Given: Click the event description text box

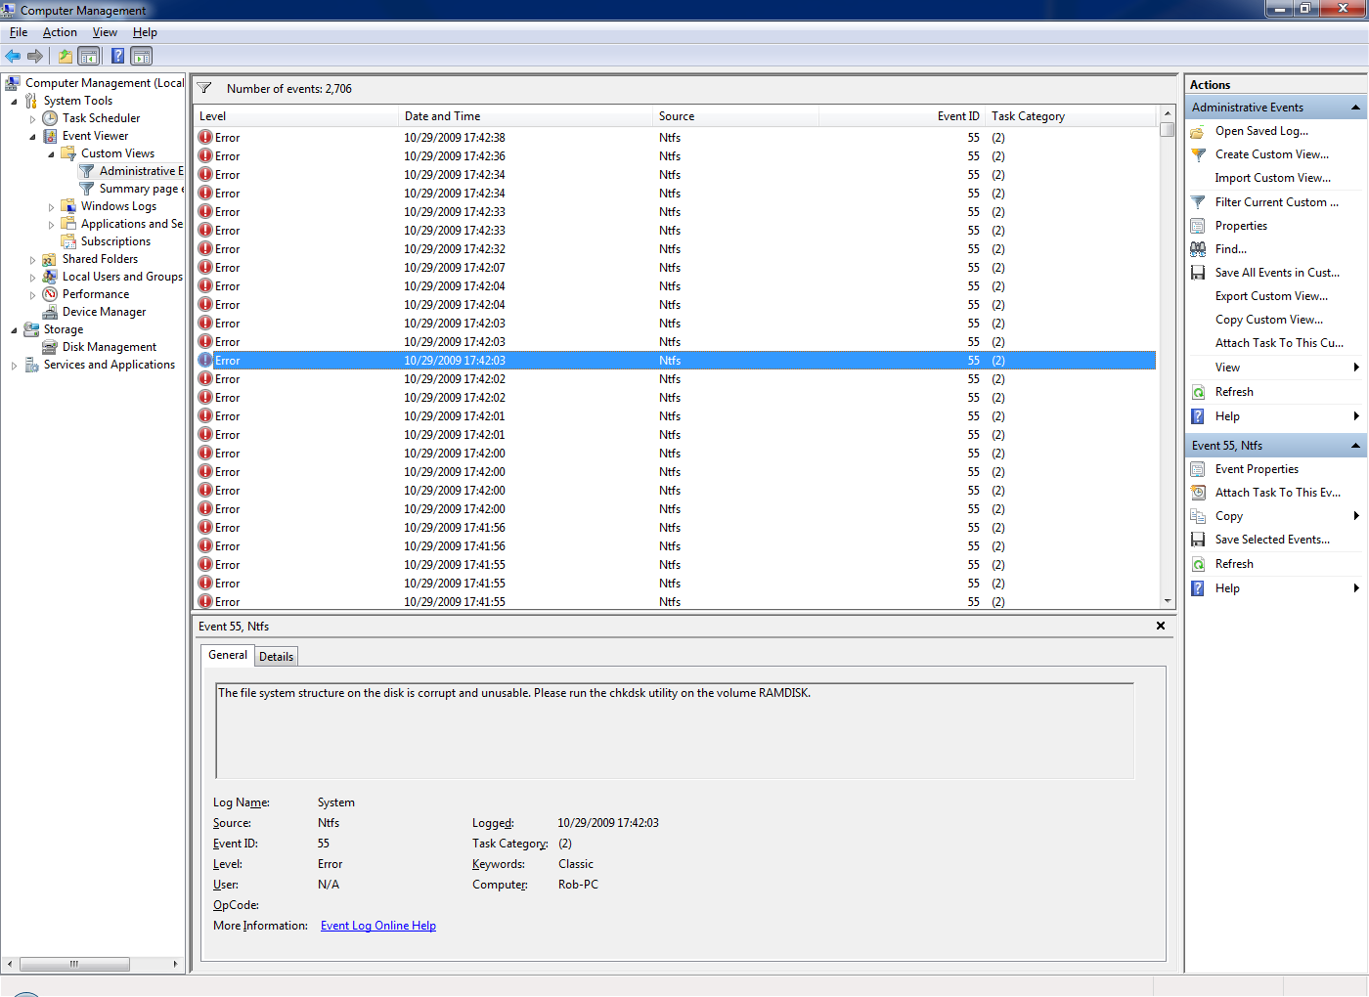Looking at the screenshot, I should [x=675, y=731].
